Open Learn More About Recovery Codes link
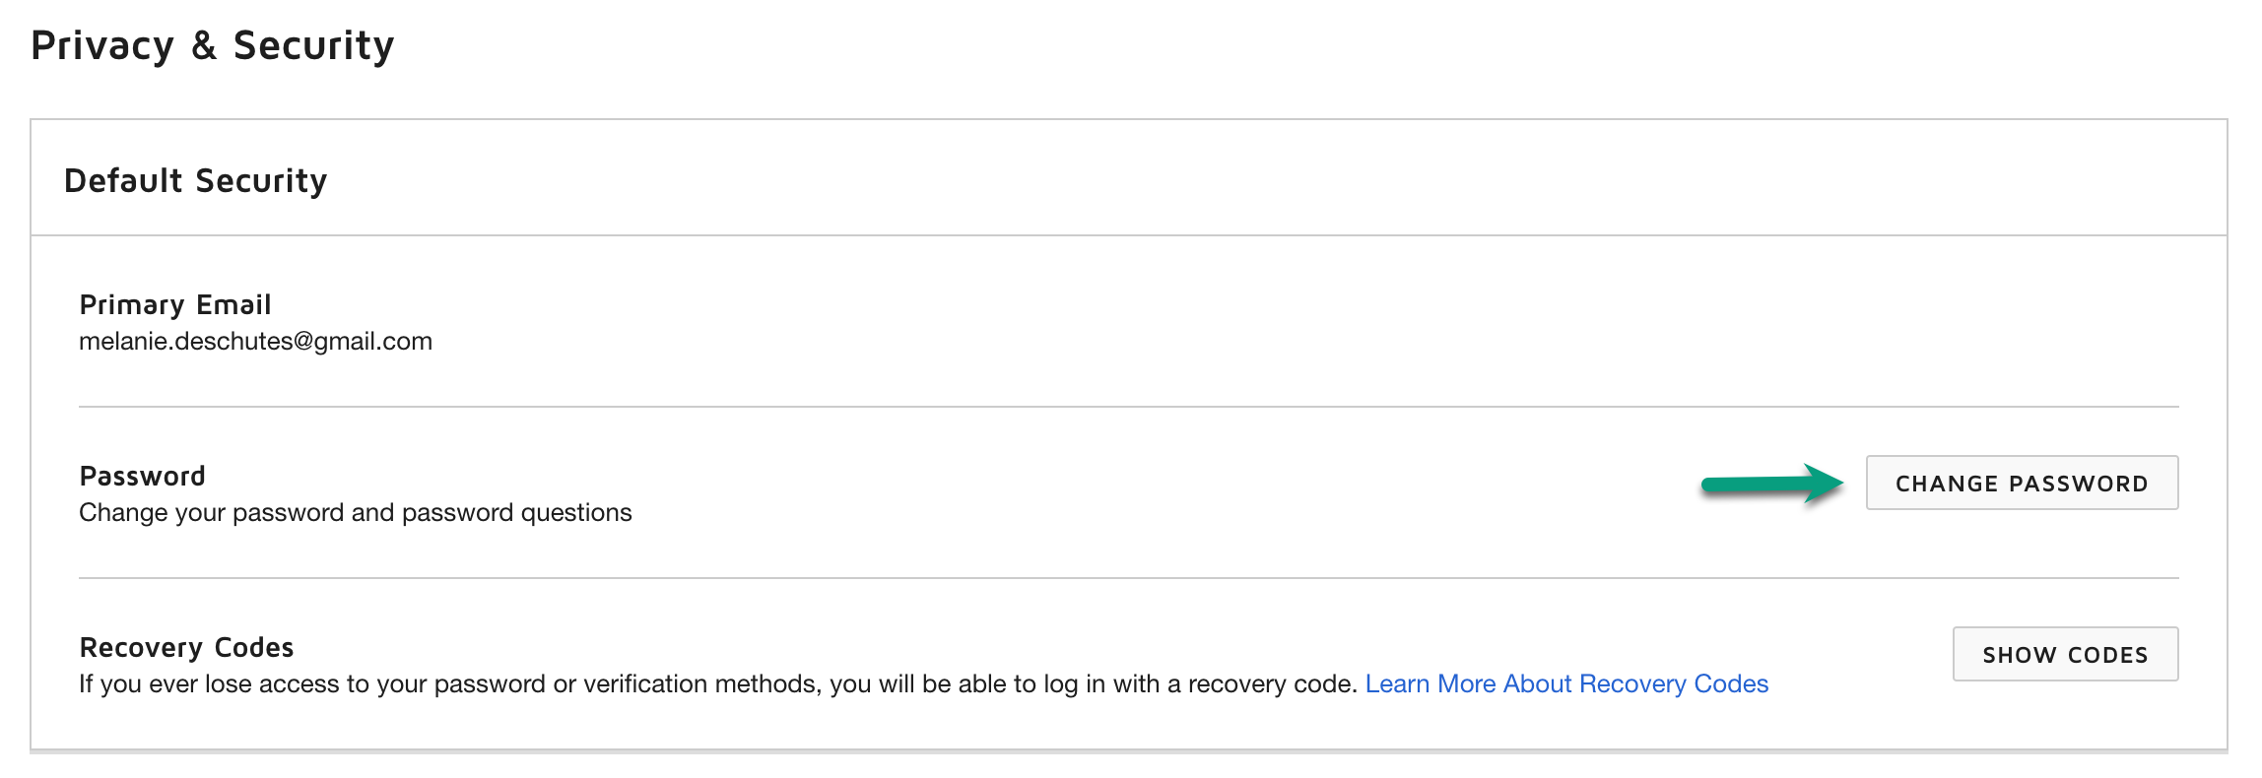 coord(1565,683)
